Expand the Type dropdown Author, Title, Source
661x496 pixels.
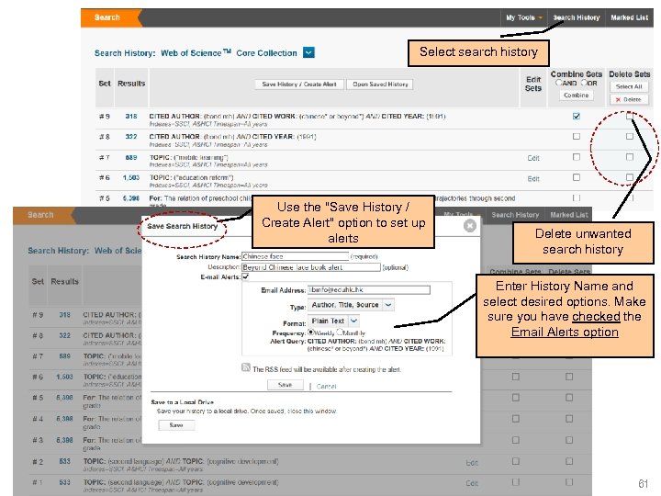(x=351, y=305)
